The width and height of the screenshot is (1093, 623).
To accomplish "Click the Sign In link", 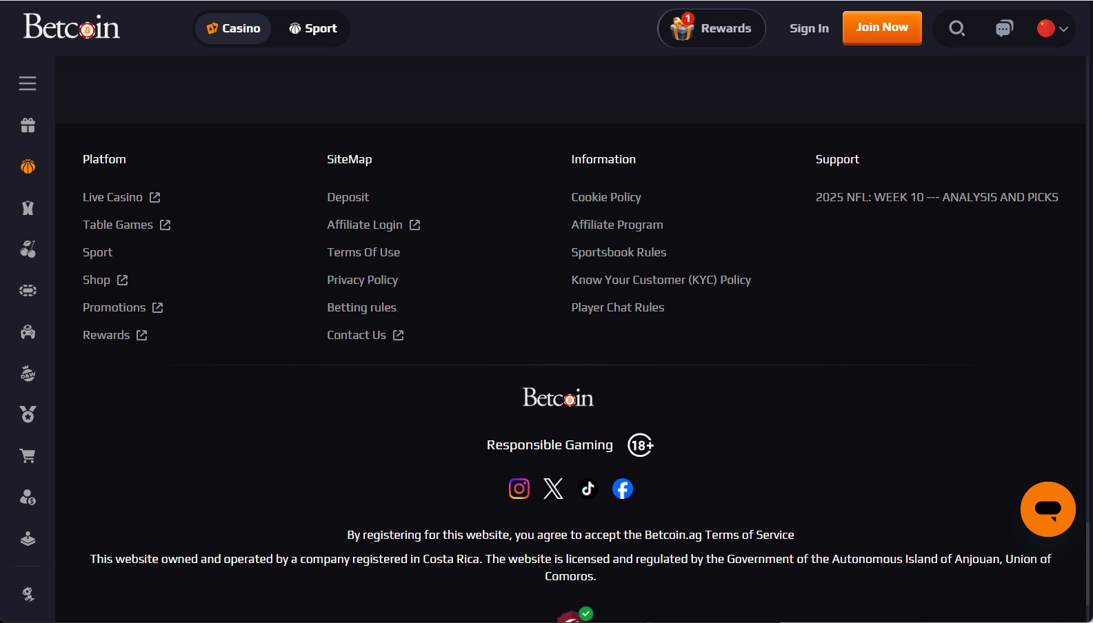I will 809,28.
